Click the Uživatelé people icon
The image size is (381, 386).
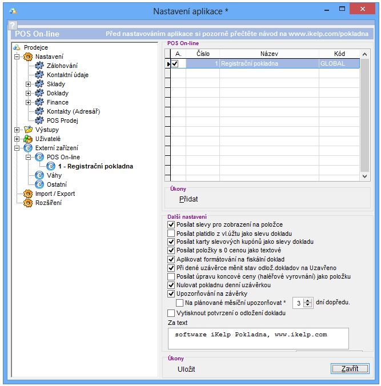(x=27, y=139)
